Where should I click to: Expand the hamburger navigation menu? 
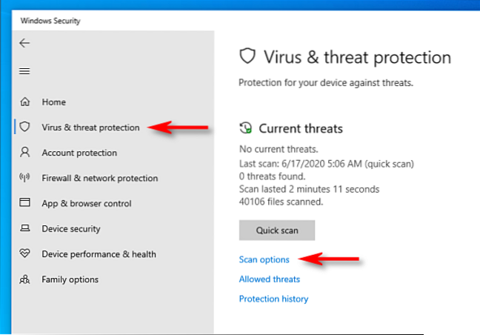(24, 71)
